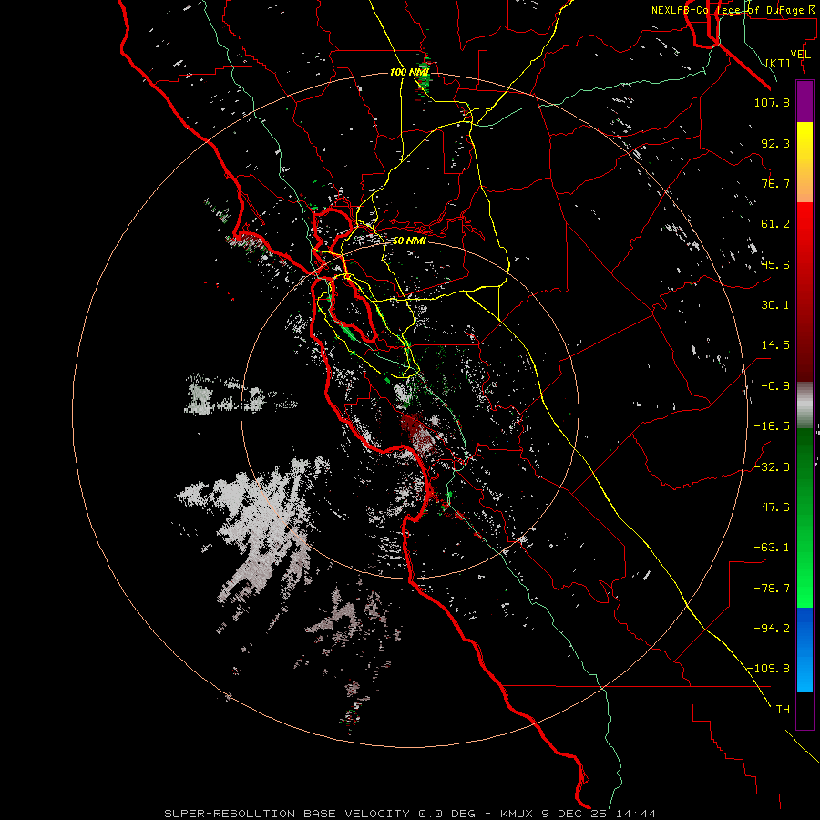
Task: Click the [KT] units label
Action: point(778,63)
